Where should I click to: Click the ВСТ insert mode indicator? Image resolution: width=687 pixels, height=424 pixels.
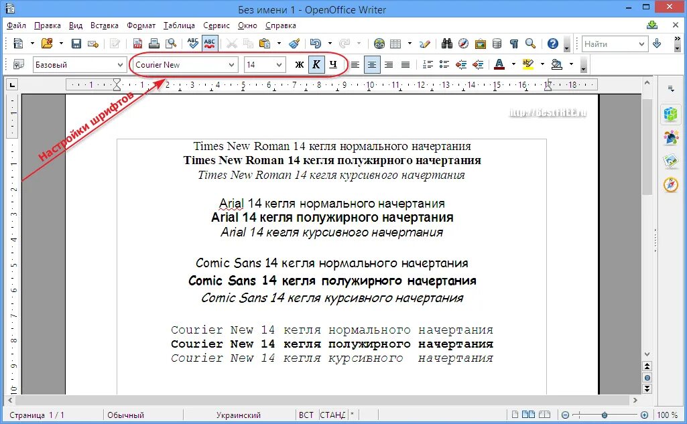[306, 415]
